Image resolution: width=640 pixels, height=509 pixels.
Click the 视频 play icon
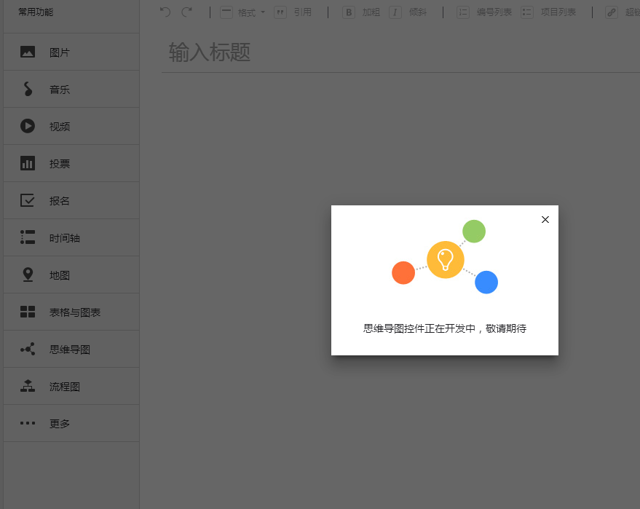[28, 126]
